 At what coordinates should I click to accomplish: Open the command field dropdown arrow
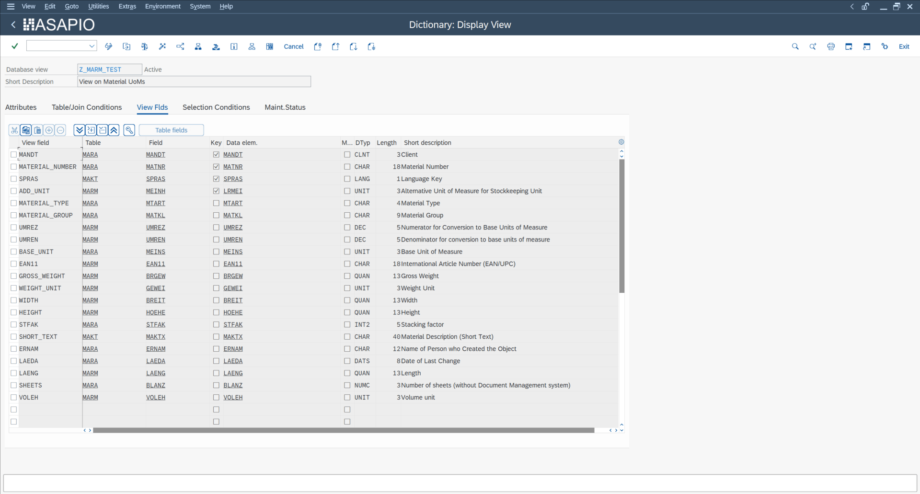click(x=92, y=46)
